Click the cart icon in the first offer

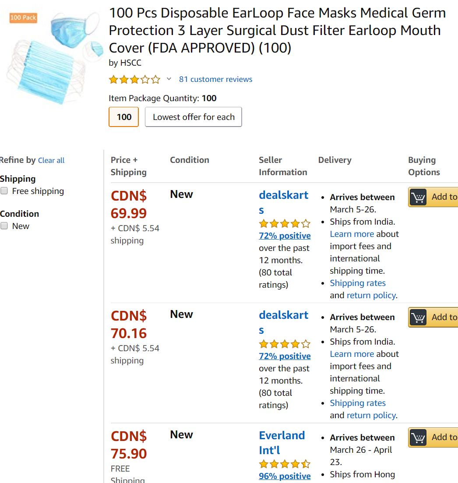point(418,197)
